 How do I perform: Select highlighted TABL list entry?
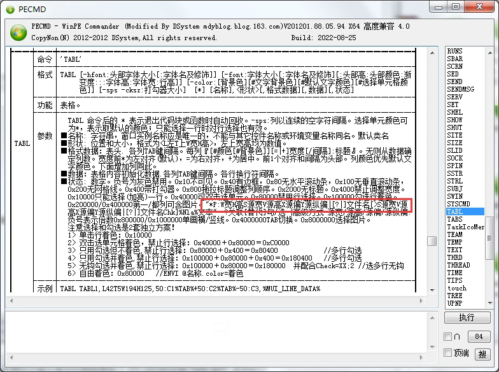pyautogui.click(x=465, y=211)
